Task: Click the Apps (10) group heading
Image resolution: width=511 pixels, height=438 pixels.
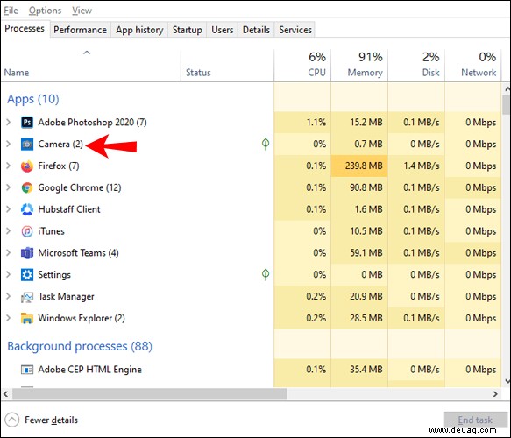Action: click(33, 99)
